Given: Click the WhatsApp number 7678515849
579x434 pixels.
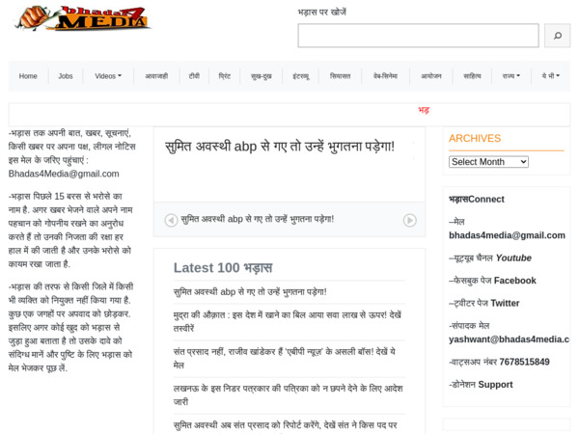Looking at the screenshot, I should pyautogui.click(x=524, y=362).
